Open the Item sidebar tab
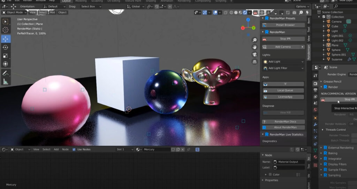Image resolution: width=357 pixels, height=189 pixels. pos(309,21)
